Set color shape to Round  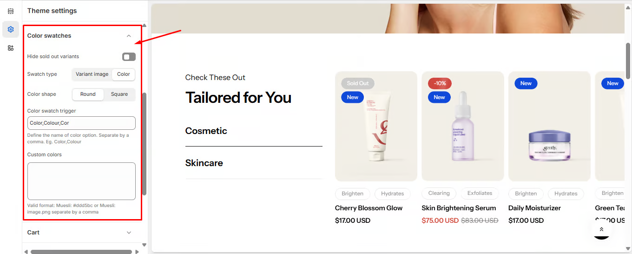88,94
